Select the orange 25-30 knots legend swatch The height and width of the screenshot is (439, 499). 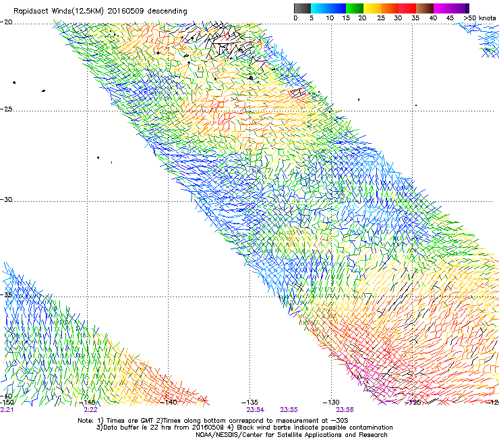(390, 8)
